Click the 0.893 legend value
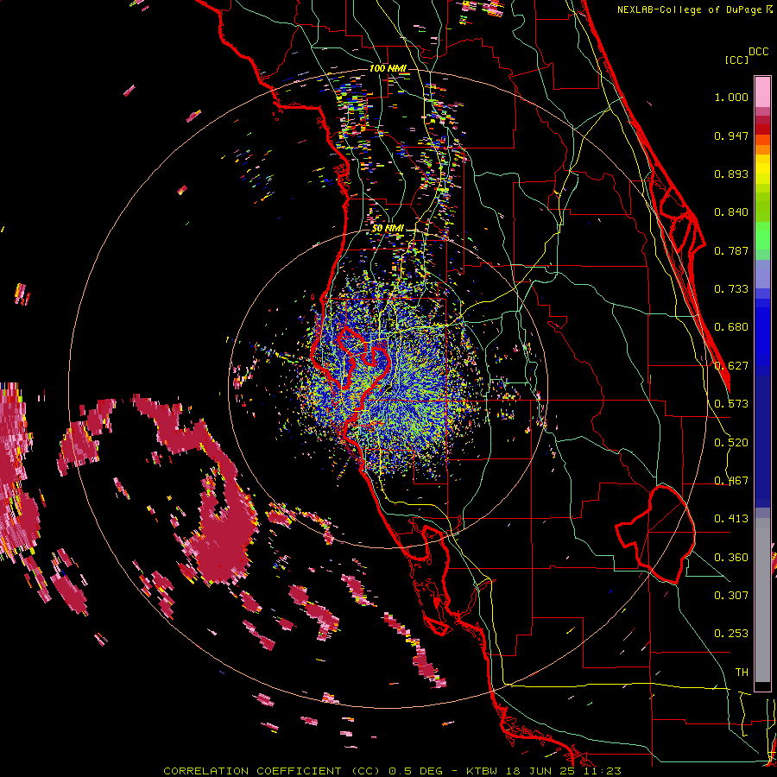 [731, 174]
